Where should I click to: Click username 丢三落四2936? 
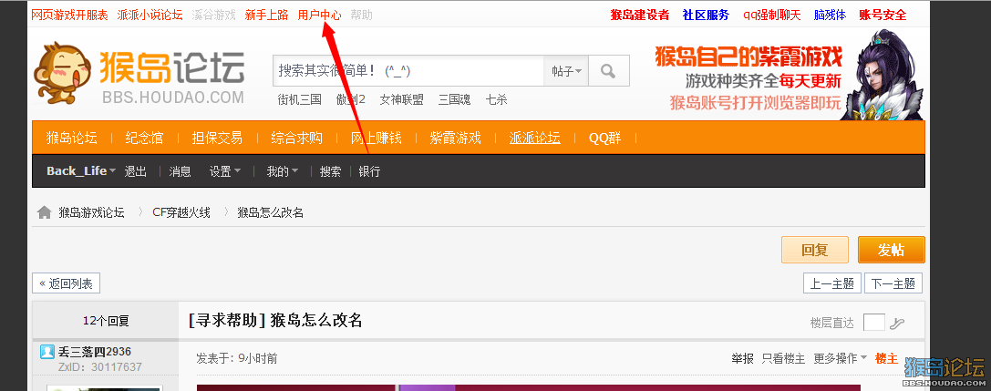point(95,352)
